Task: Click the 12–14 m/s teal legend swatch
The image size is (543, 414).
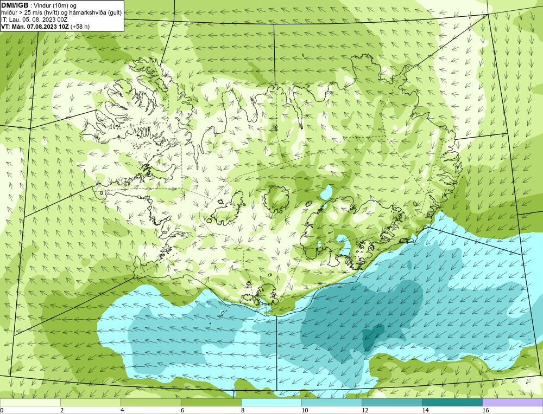Action: 392,402
